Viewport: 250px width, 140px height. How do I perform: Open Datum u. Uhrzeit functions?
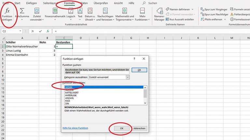coord(90,14)
